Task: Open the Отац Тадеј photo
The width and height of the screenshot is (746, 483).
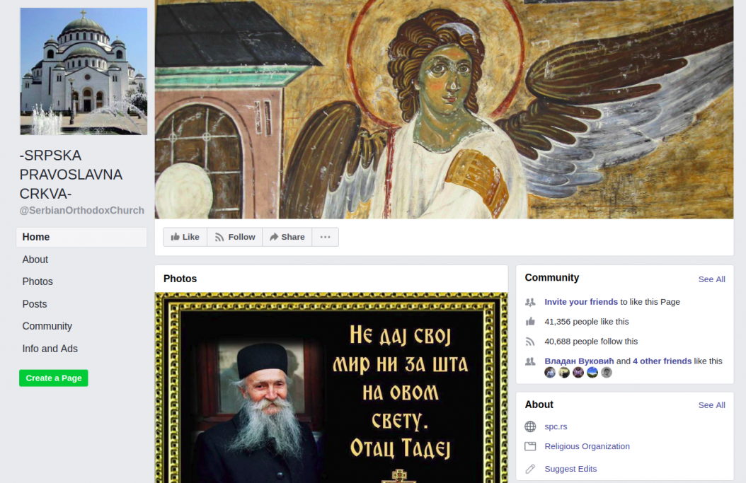Action: tap(331, 388)
